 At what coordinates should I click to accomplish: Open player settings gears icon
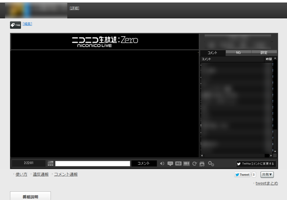pyautogui.click(x=211, y=163)
